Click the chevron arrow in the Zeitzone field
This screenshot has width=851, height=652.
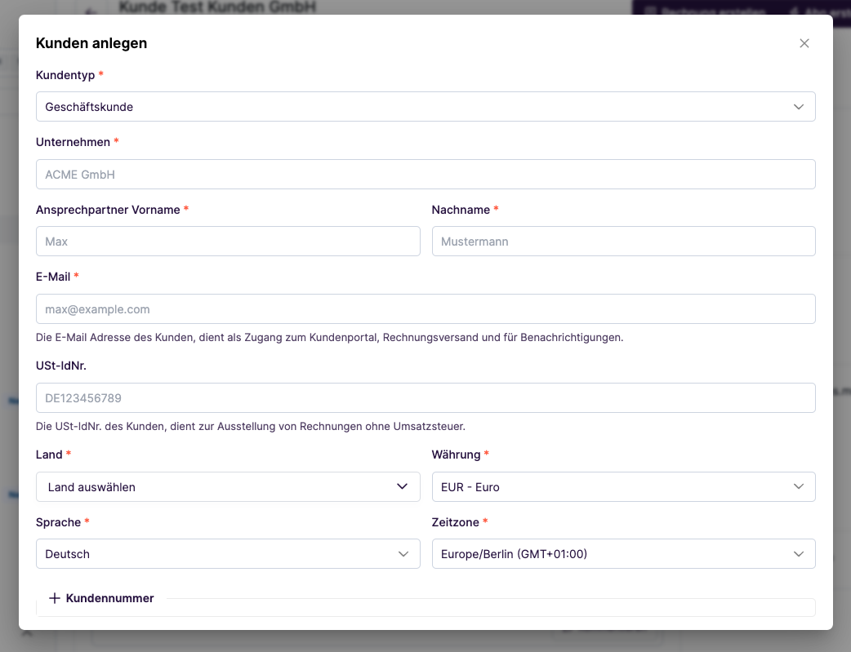pyautogui.click(x=799, y=554)
